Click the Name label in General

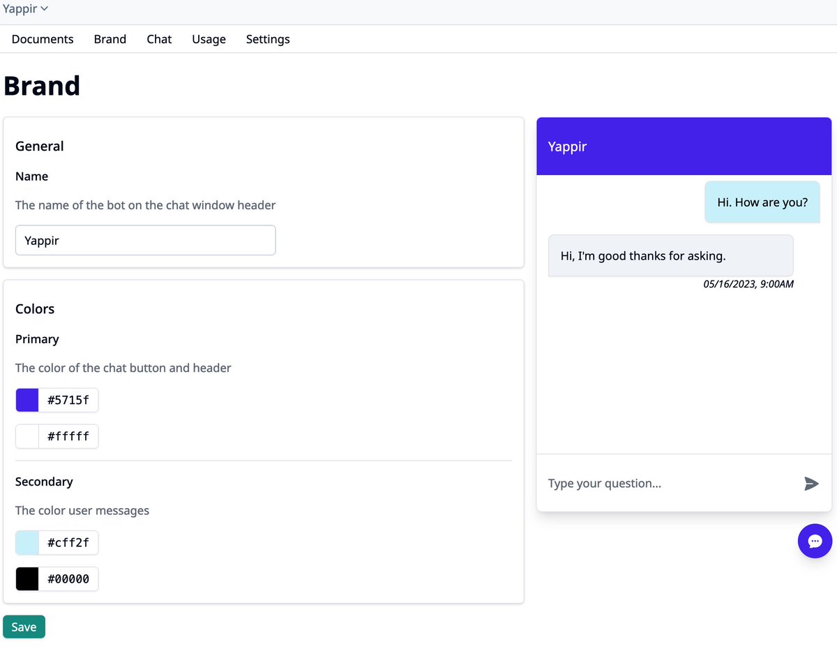[x=32, y=177]
